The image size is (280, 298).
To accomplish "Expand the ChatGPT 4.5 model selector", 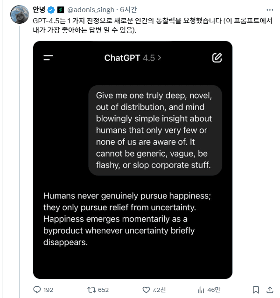I will pyautogui.click(x=133, y=58).
